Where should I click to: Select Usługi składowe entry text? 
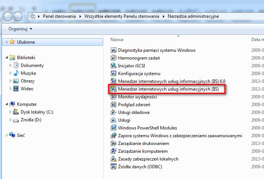(134, 112)
